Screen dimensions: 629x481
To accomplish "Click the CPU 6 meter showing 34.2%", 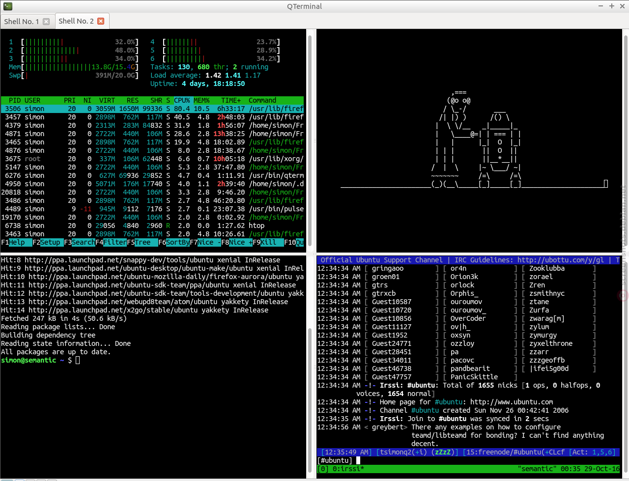I will (x=215, y=58).
